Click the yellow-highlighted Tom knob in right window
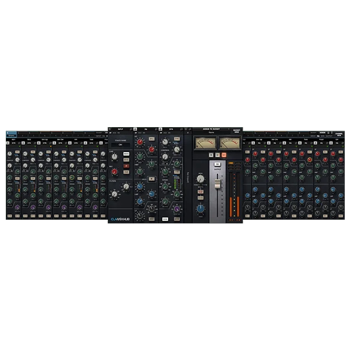This screenshot has height=350, width=350. click(x=310, y=160)
